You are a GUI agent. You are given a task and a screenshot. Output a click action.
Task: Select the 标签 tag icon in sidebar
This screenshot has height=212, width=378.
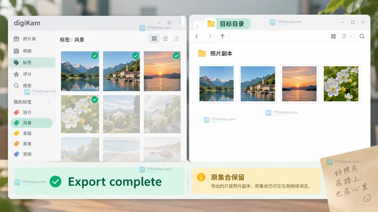tap(16, 63)
